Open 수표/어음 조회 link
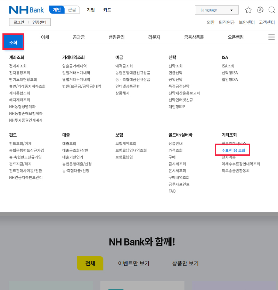This screenshot has width=278, height=290. (x=233, y=150)
